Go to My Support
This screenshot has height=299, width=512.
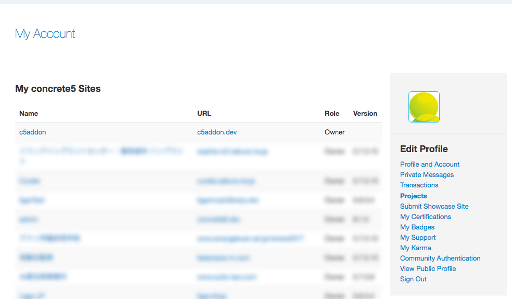coord(418,237)
